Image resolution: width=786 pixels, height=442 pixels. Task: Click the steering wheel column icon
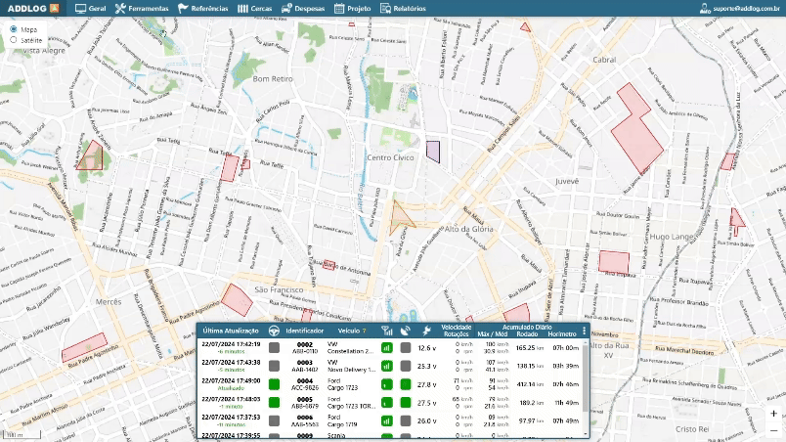(x=275, y=331)
